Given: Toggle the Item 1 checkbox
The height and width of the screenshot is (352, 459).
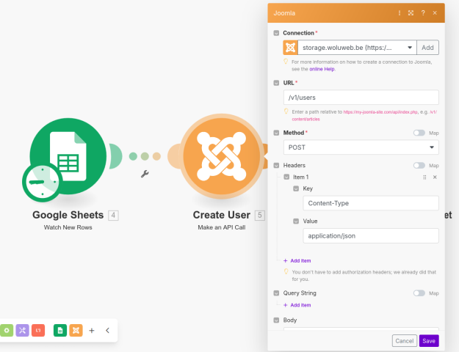Looking at the screenshot, I should pos(286,177).
